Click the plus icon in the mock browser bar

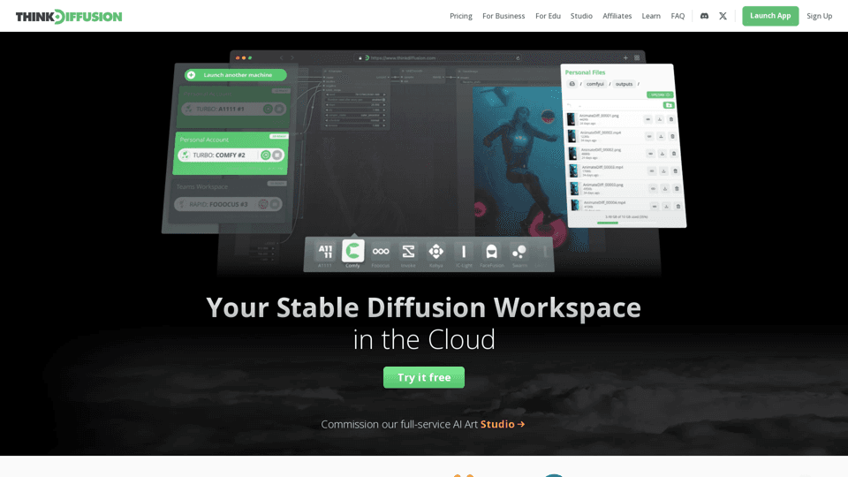625,58
